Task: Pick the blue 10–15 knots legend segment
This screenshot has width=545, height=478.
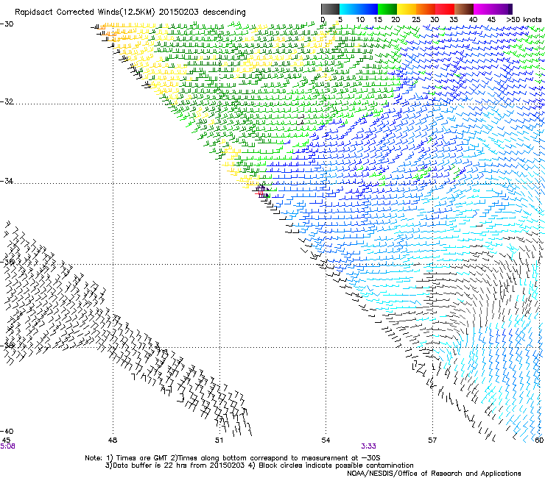Action: [x=368, y=9]
